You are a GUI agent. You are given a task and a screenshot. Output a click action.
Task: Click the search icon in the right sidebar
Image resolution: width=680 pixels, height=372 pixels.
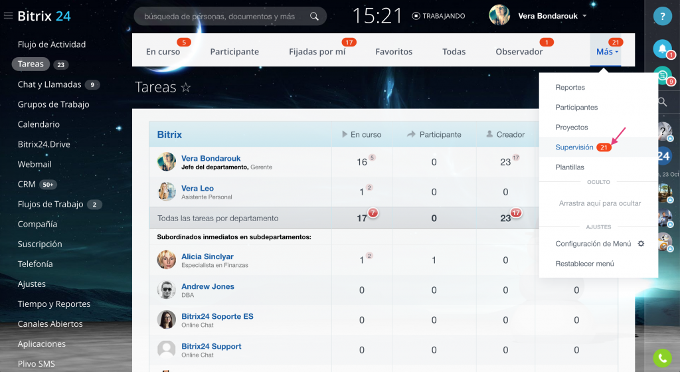[x=662, y=102]
